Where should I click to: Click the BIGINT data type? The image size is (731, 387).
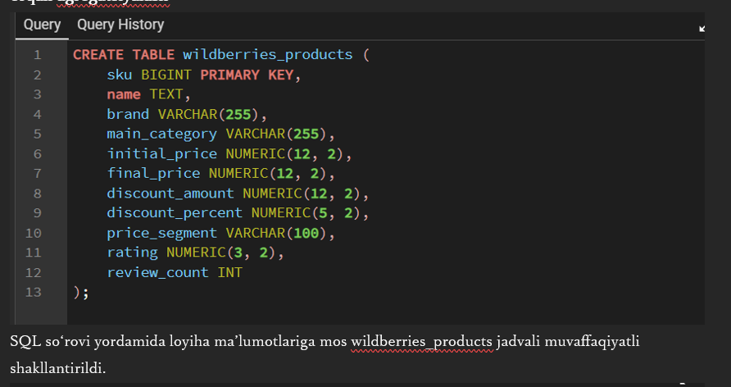166,75
